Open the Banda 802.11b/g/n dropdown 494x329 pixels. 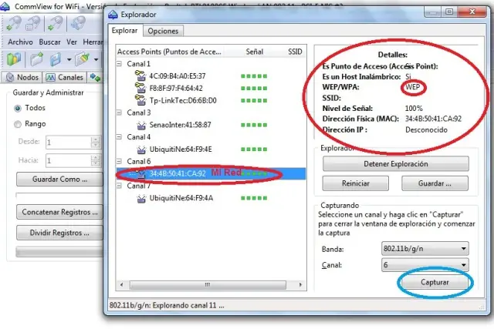click(x=425, y=248)
